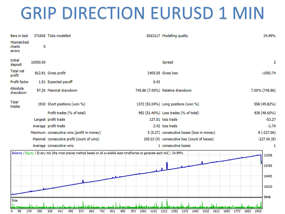Select average profit trade value 2.42
This screenshot has width=285, height=214.
[x=156, y=126]
